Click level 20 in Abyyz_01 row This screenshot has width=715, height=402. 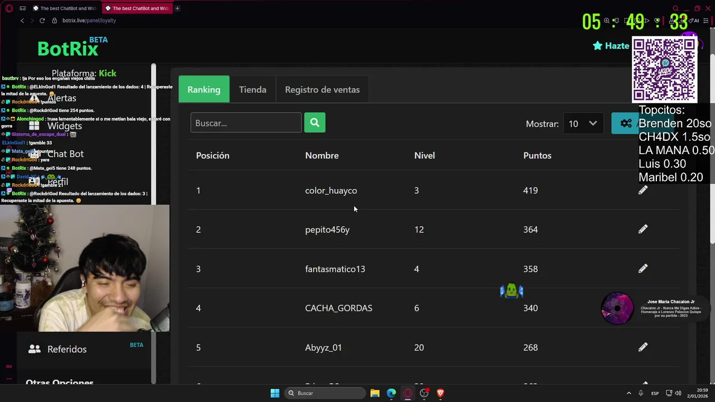click(x=419, y=347)
